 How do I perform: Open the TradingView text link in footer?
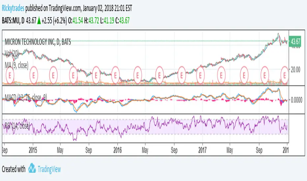point(49,169)
